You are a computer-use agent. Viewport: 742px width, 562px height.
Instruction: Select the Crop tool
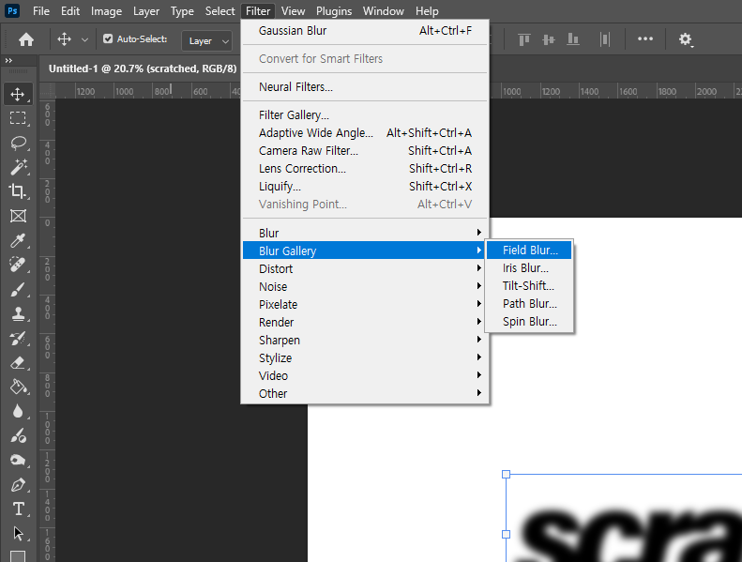click(18, 191)
